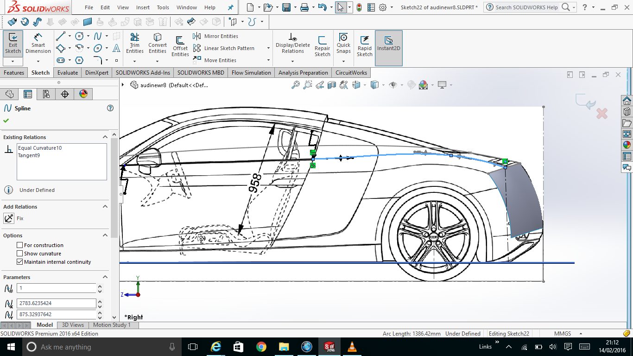Image resolution: width=633 pixels, height=356 pixels.
Task: Enable the For construction checkbox
Action: tap(19, 245)
